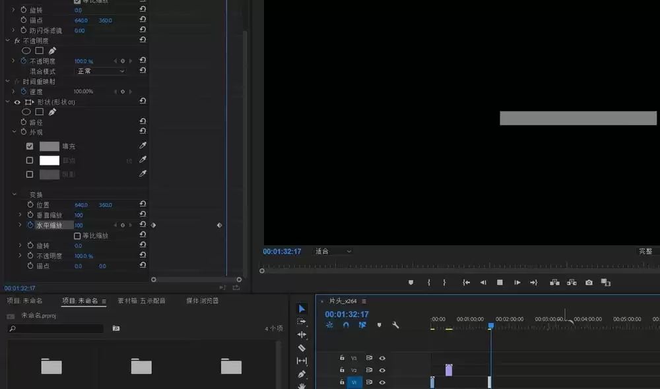
Task: Open the 片头_x264 timeline panel menu
Action: [x=364, y=301]
